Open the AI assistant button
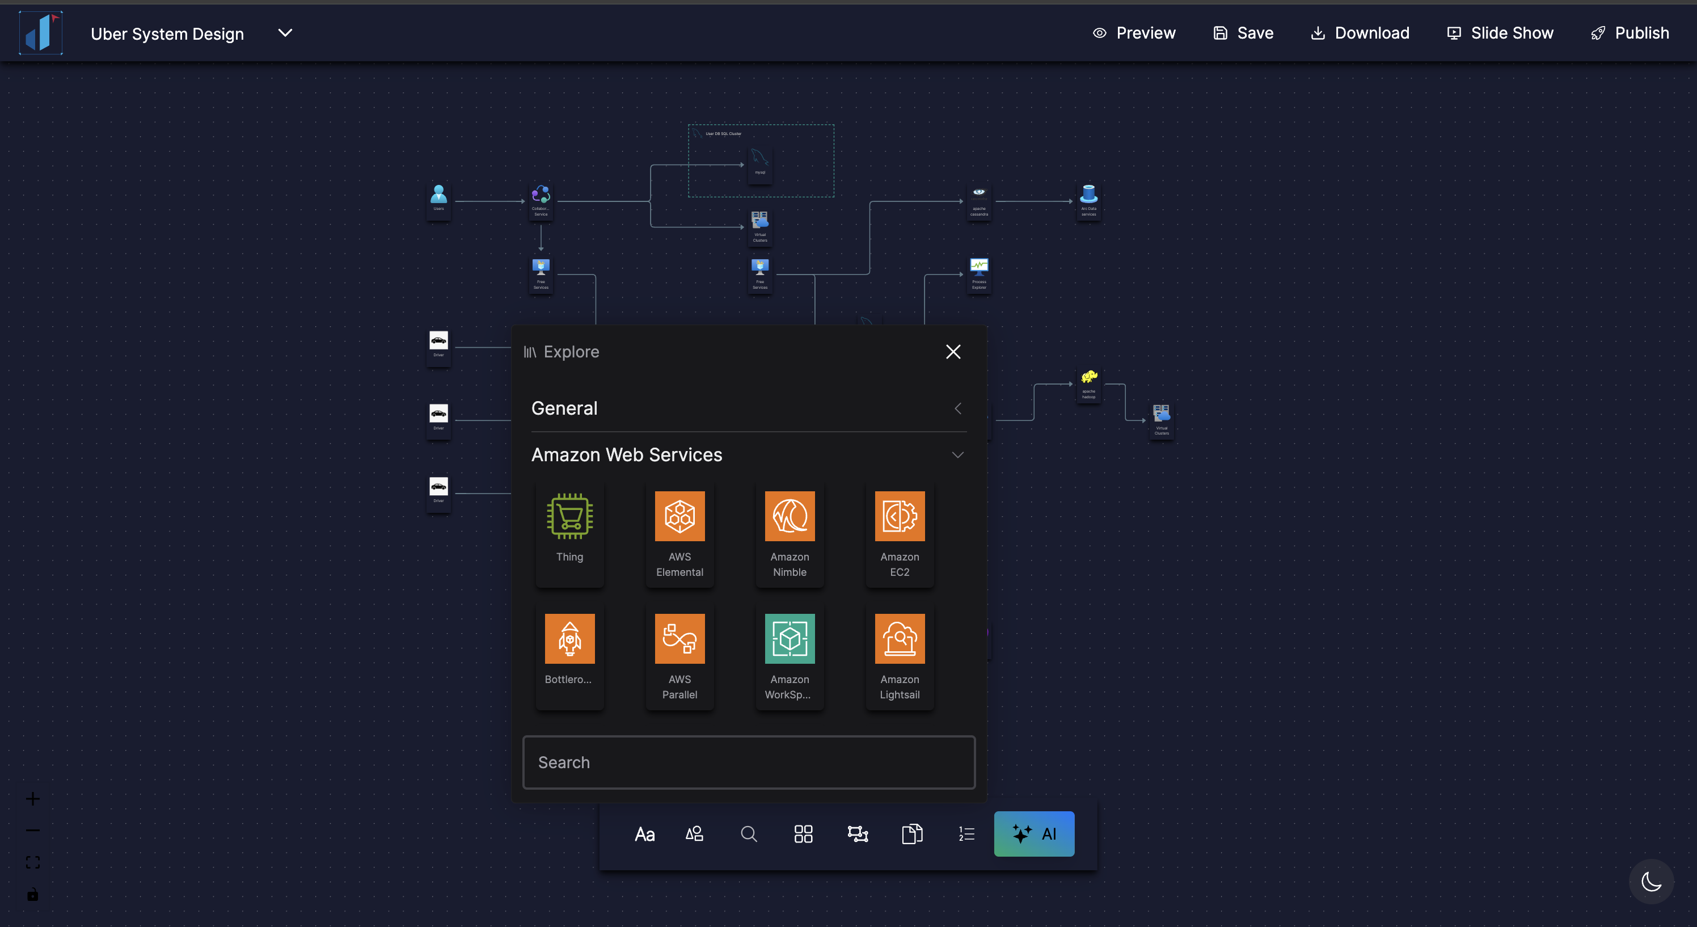Image resolution: width=1697 pixels, height=927 pixels. coord(1033,834)
